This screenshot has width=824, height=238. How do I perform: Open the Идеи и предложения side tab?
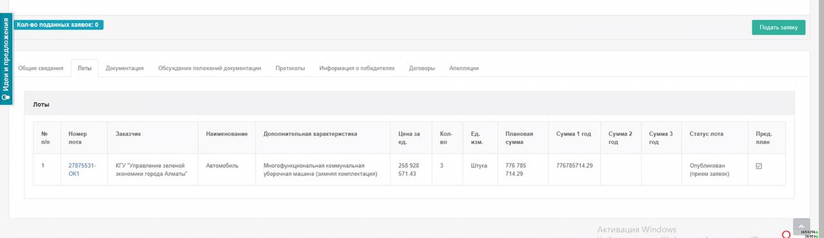tap(6, 59)
